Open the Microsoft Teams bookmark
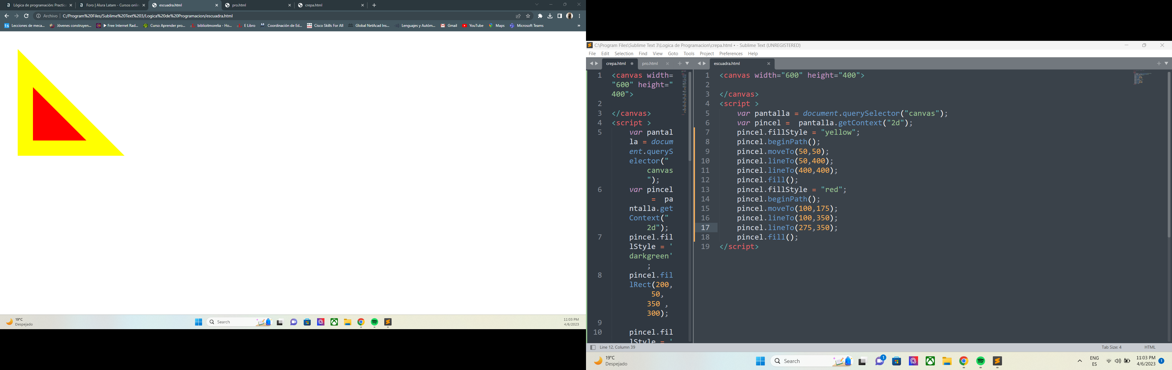The height and width of the screenshot is (370, 1172). click(527, 26)
